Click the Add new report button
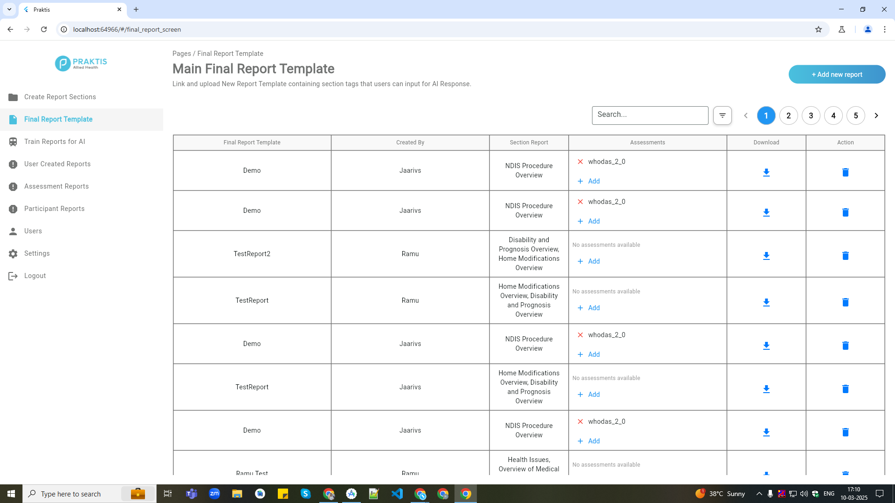 pos(837,75)
